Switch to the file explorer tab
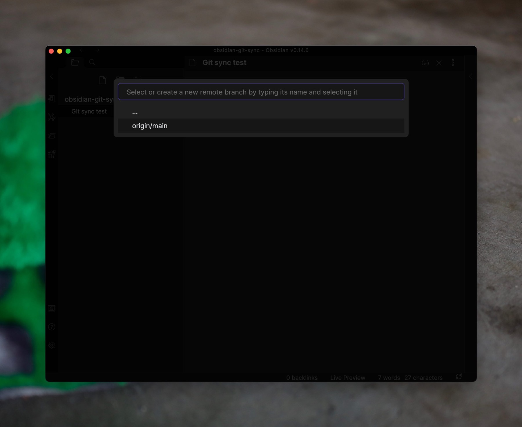 pos(75,62)
